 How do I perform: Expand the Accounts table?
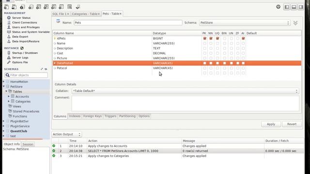point(9,96)
